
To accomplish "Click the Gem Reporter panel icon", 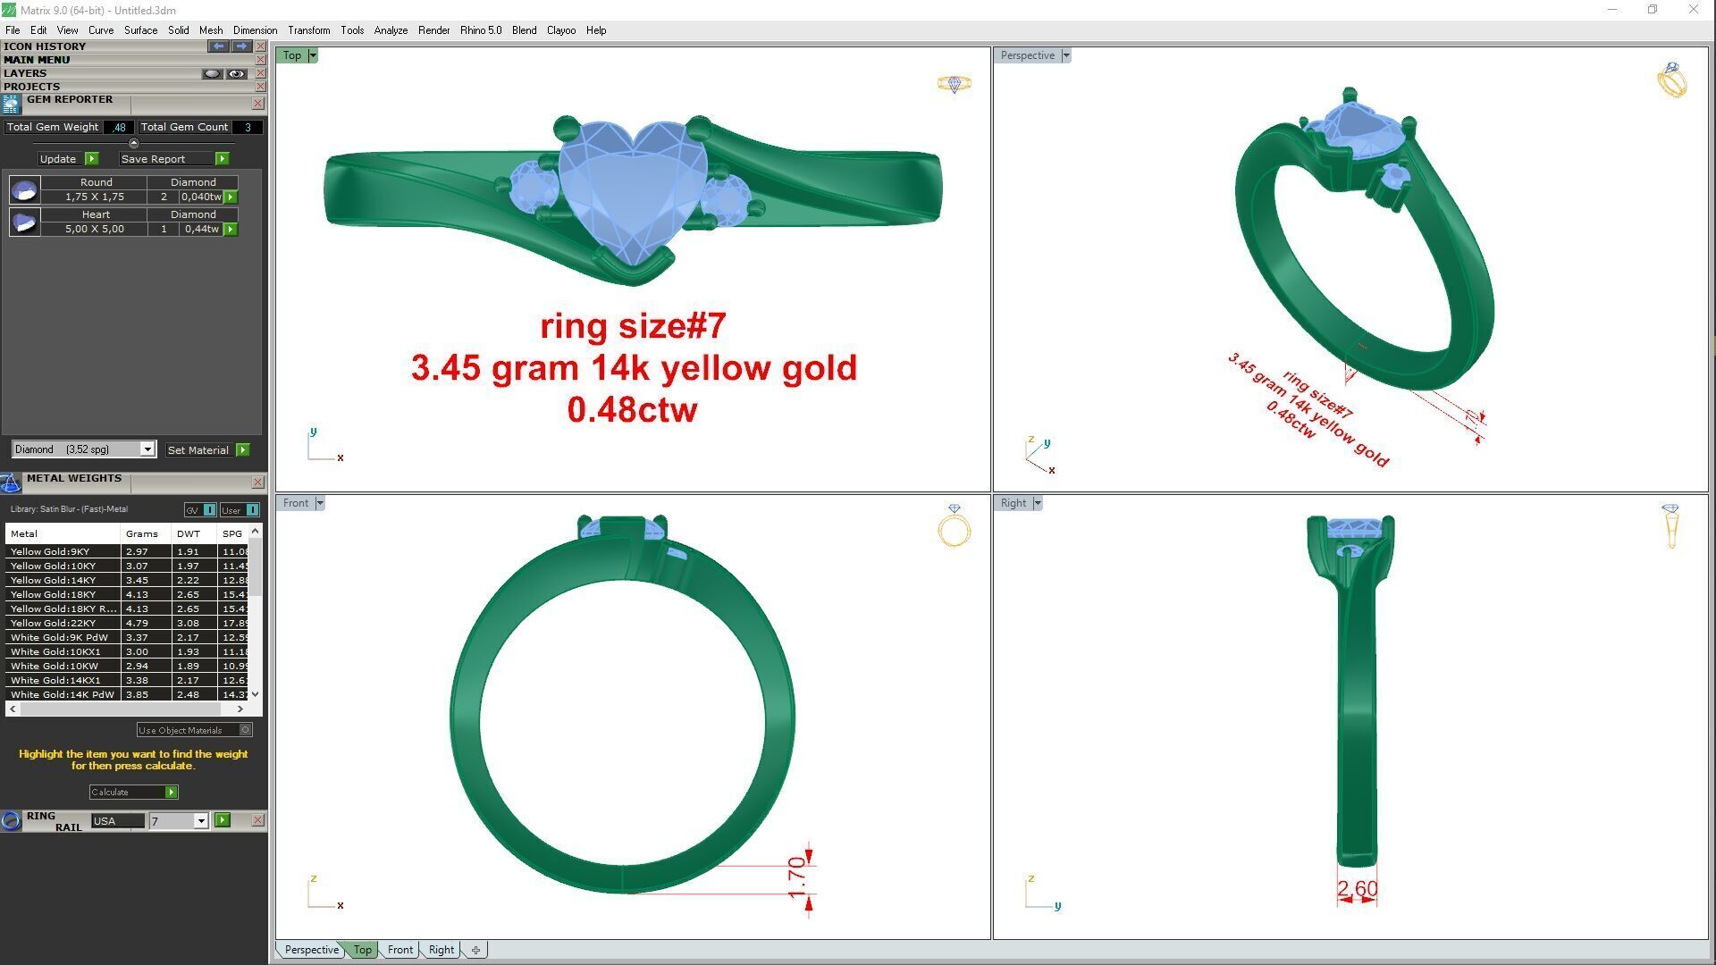I will coord(11,105).
